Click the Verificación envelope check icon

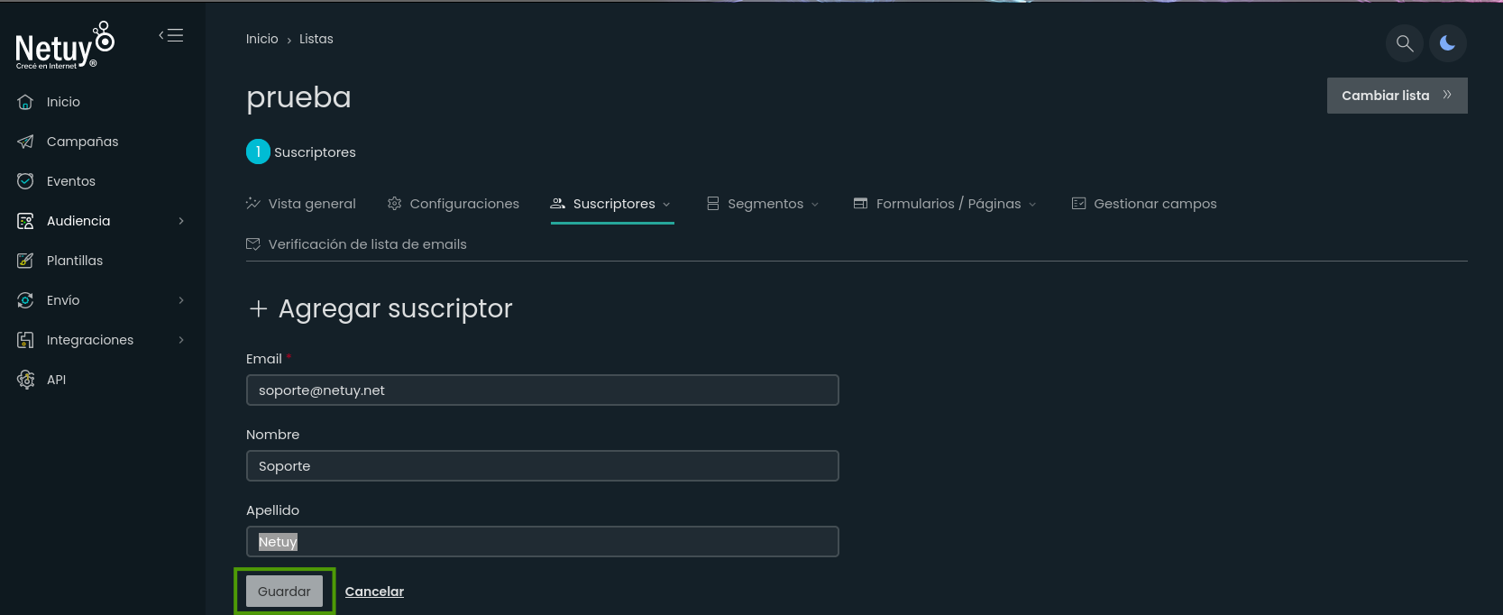click(253, 244)
